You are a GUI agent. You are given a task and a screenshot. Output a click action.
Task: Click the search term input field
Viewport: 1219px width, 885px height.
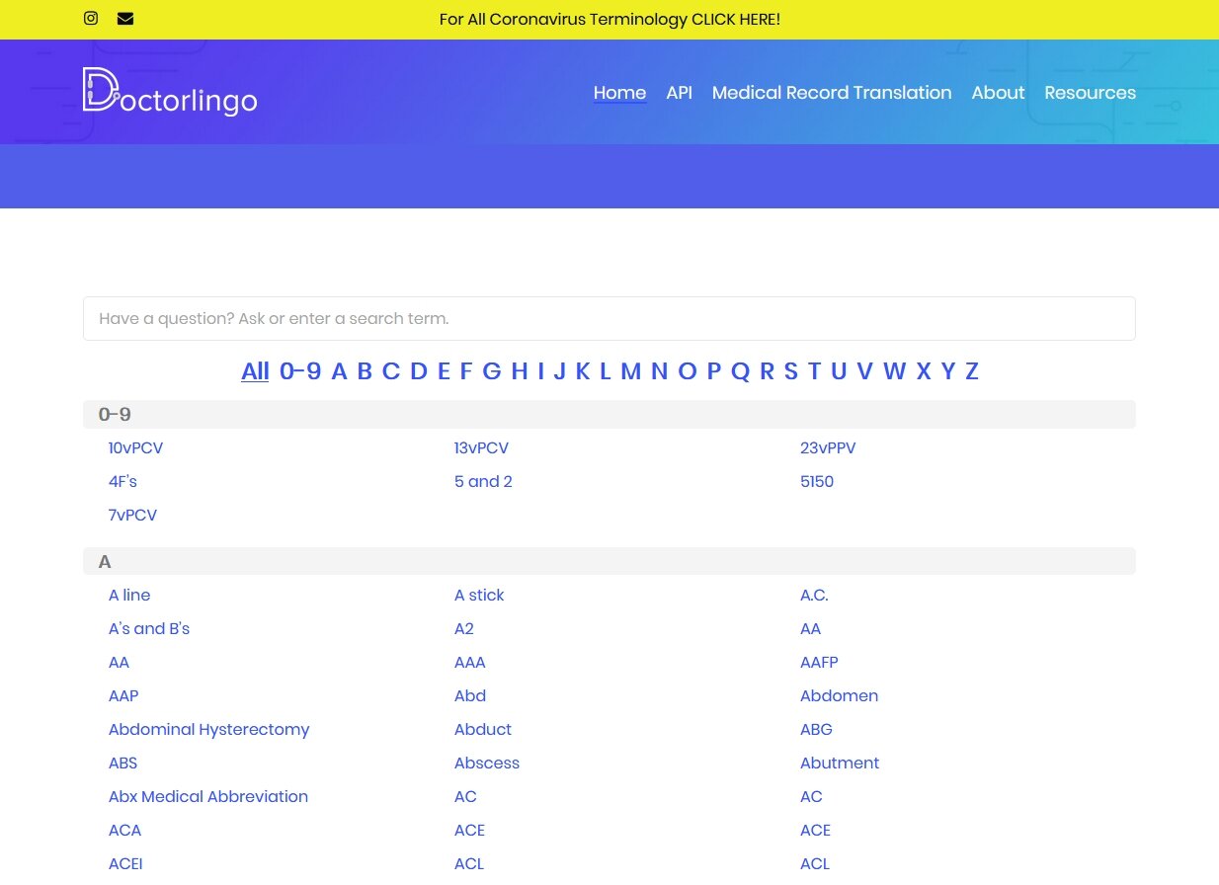click(609, 319)
